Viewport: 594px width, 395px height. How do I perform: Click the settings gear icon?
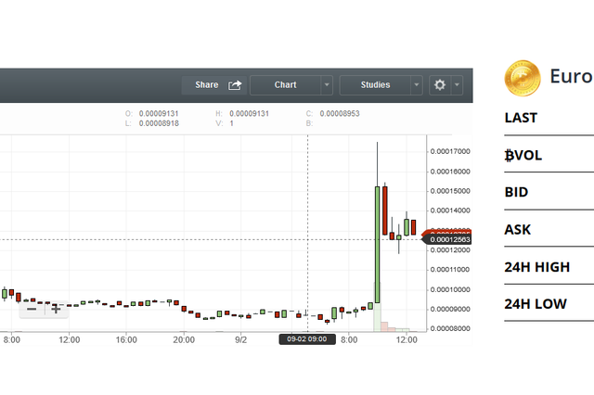point(440,84)
